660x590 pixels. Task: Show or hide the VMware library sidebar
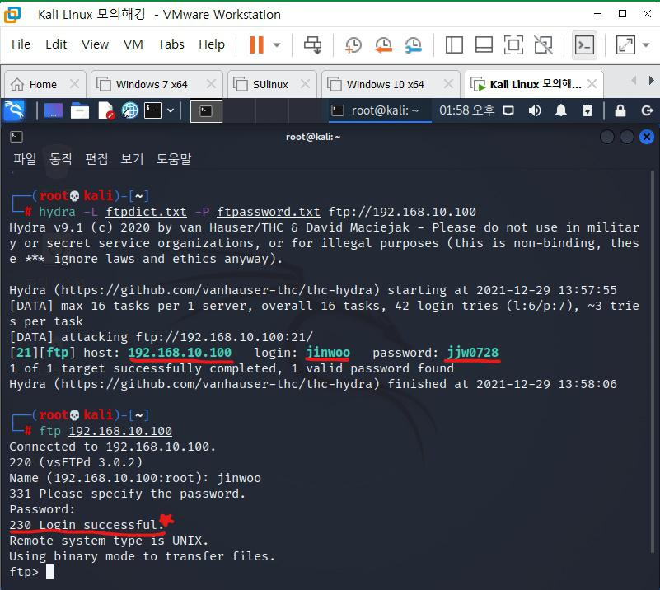(x=454, y=44)
